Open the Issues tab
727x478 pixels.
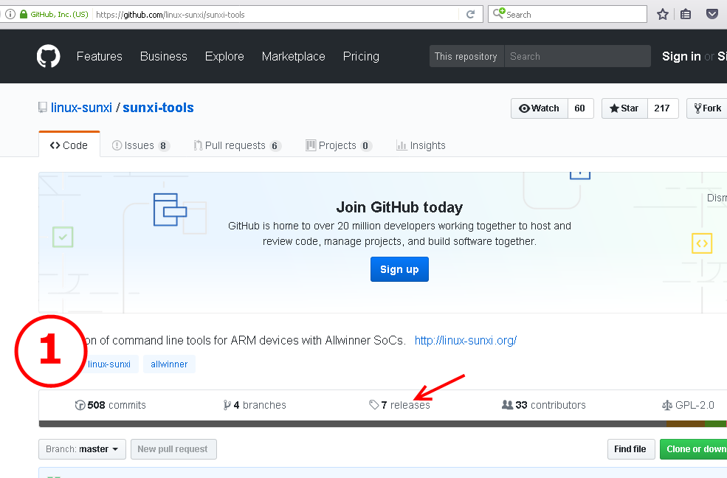[141, 145]
